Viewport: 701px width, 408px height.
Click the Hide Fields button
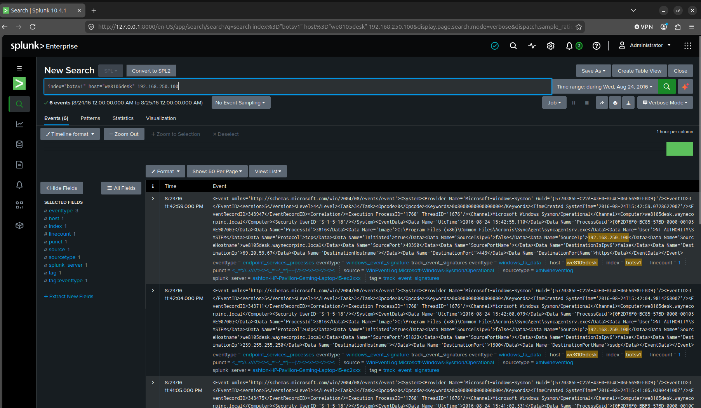tap(62, 188)
